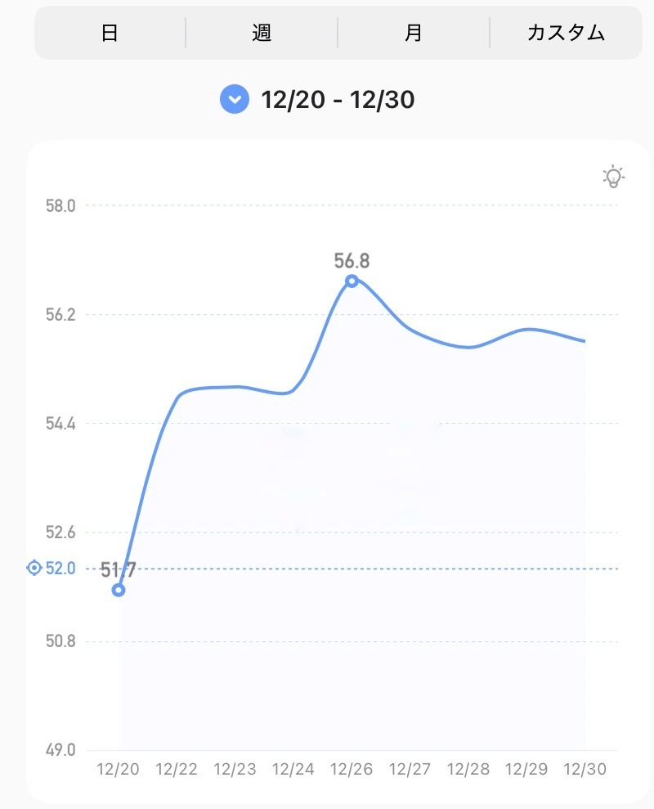The image size is (654, 809).
Task: Switch to the 週 (week) tab
Action: pyautogui.click(x=262, y=33)
